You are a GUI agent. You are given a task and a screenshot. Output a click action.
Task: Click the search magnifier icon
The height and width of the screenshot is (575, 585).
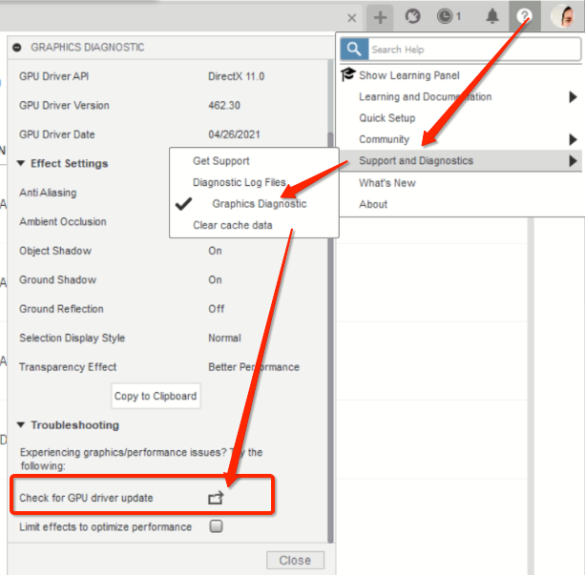[354, 49]
